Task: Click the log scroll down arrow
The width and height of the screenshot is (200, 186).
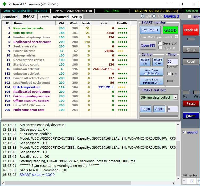Action: coord(178,179)
